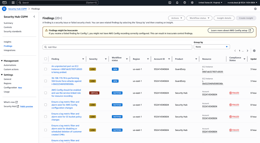The image size is (260, 143).
Task: Click the search magnifier in top search bar
Action: [x=20, y=3]
